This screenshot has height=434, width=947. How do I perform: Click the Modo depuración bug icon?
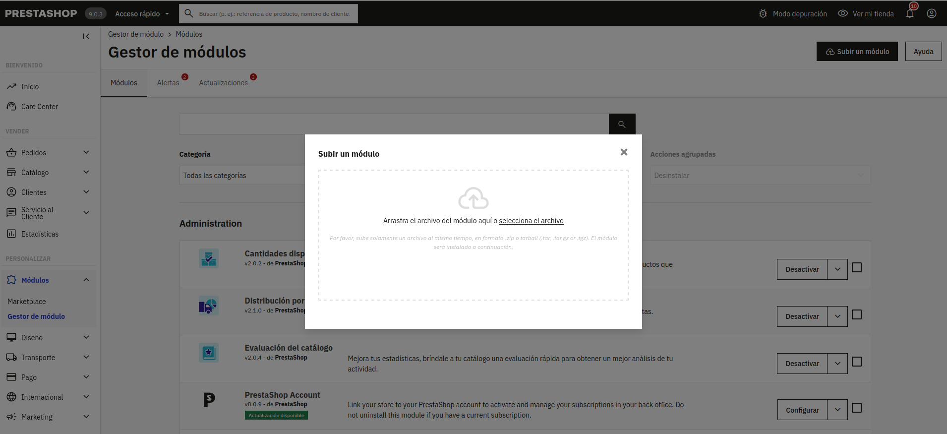[x=763, y=14]
